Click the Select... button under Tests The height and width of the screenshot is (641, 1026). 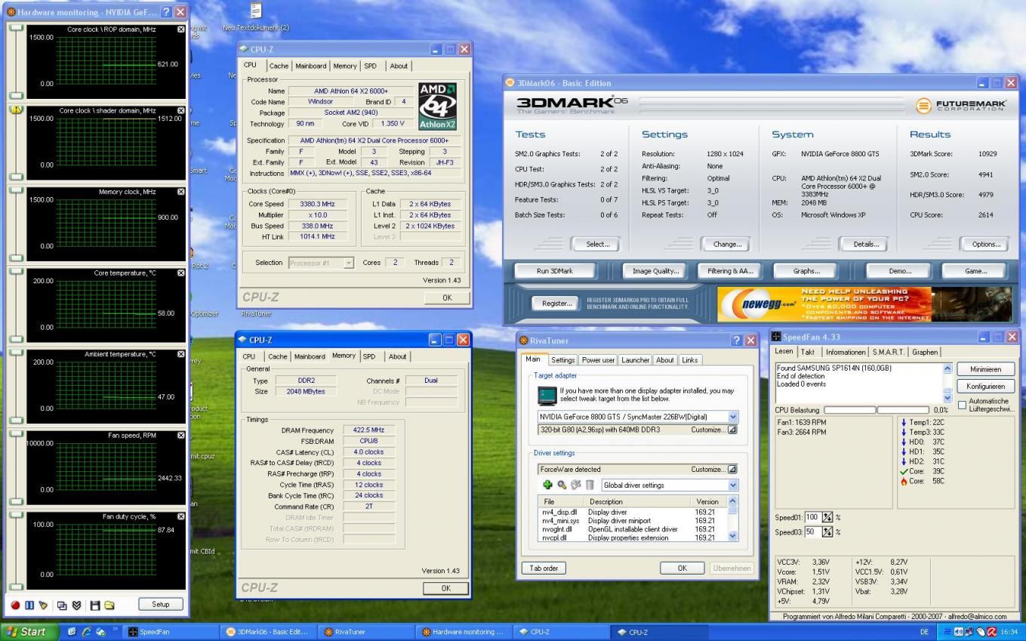point(597,244)
